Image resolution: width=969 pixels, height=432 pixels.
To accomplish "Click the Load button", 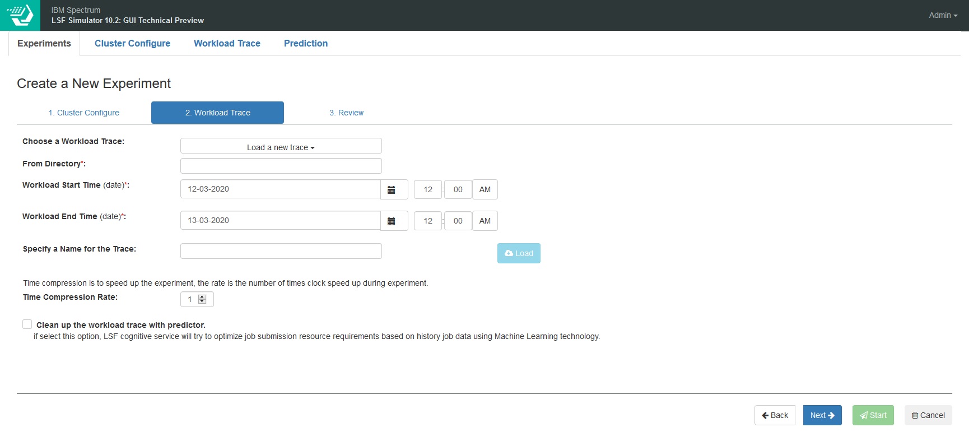I will (x=519, y=253).
